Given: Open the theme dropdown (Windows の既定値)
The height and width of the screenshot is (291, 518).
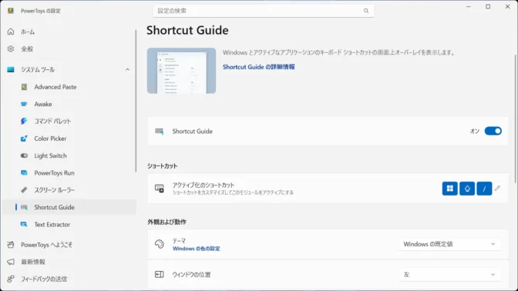Looking at the screenshot, I should (x=449, y=244).
